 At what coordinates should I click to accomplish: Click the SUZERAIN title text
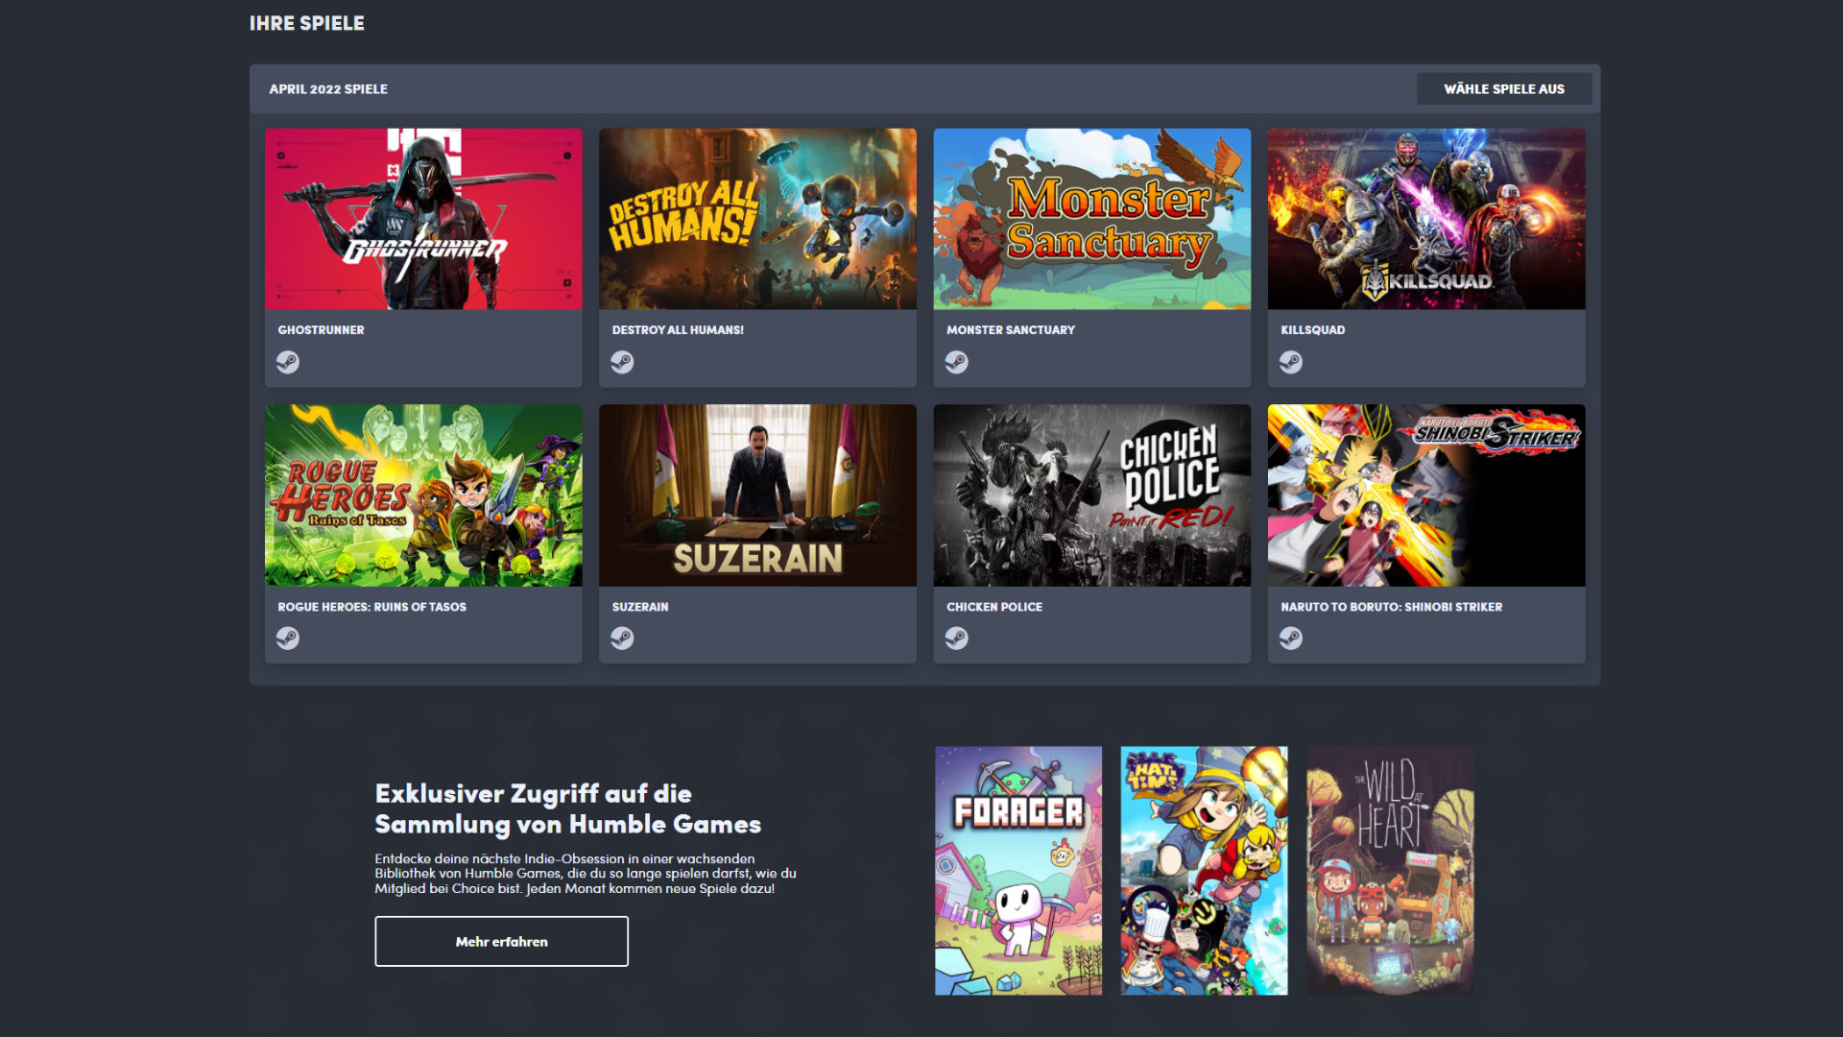(x=640, y=607)
